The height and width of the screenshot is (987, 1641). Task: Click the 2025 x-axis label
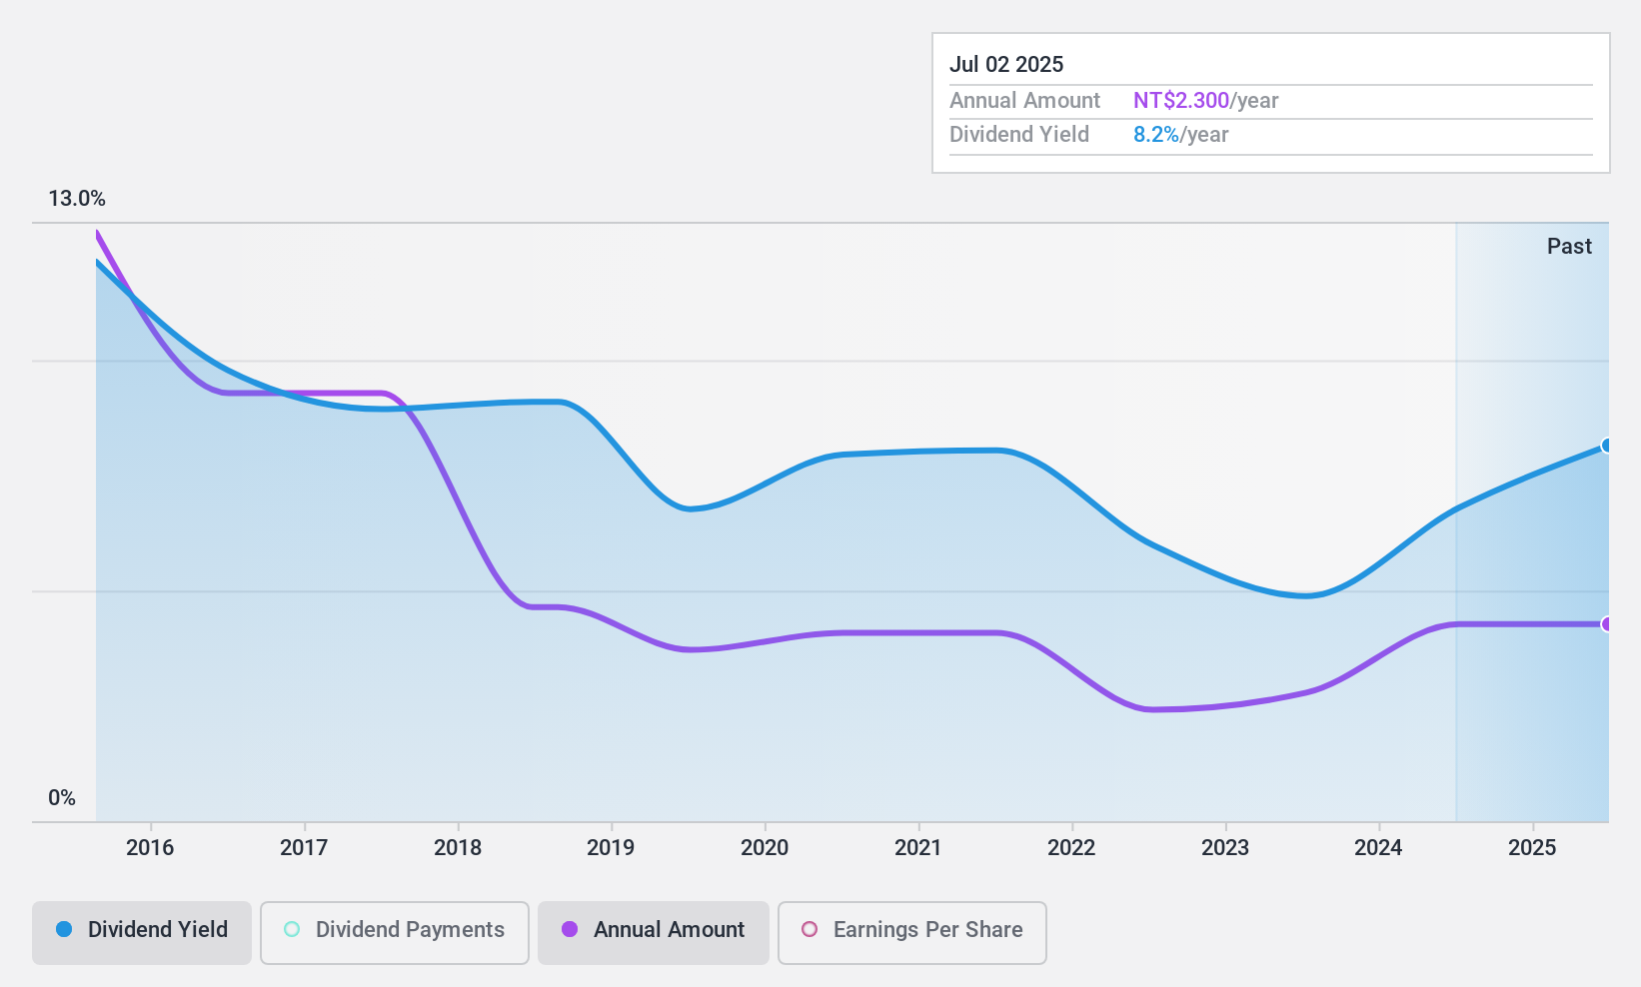[x=1532, y=848]
